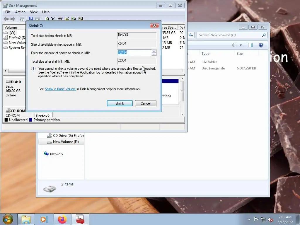The width and height of the screenshot is (300, 225).
Task: Click the Forward arrow in Disk Management toolbar
Action: [13, 19]
